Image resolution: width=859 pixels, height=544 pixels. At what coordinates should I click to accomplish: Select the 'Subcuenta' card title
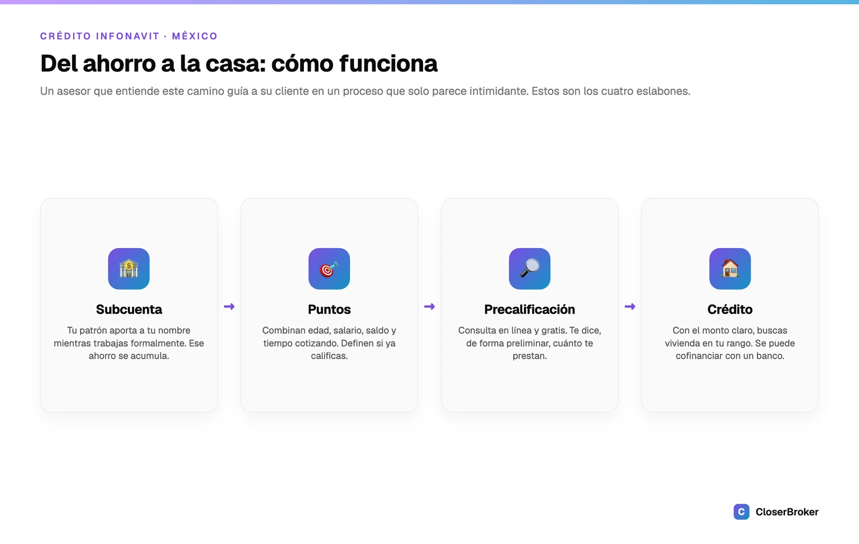pos(129,309)
